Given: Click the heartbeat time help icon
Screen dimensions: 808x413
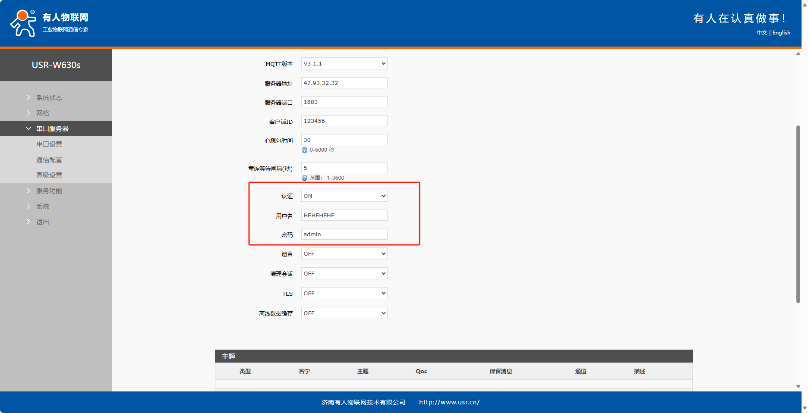Looking at the screenshot, I should [x=304, y=150].
